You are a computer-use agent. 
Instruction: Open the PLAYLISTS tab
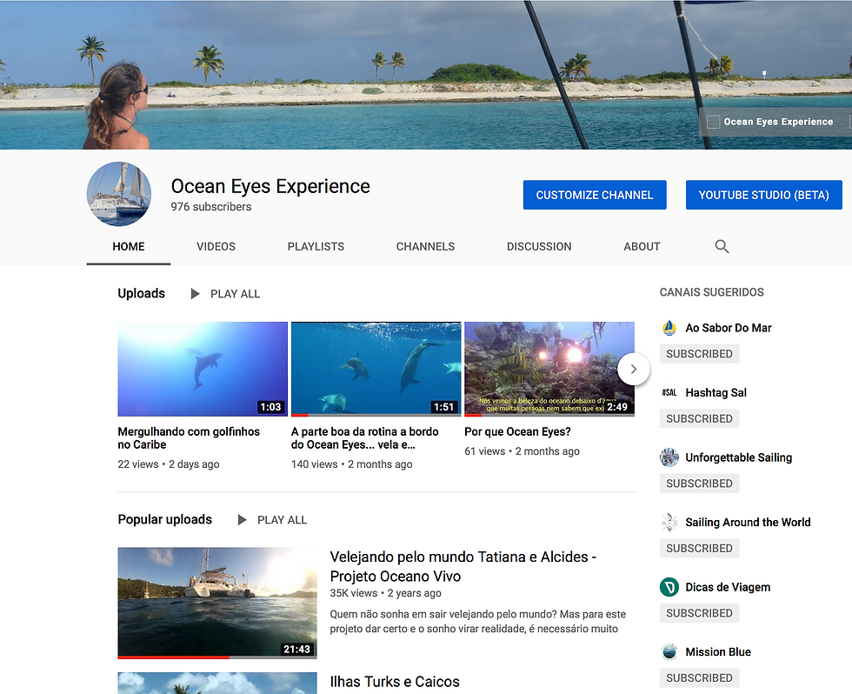click(x=316, y=247)
